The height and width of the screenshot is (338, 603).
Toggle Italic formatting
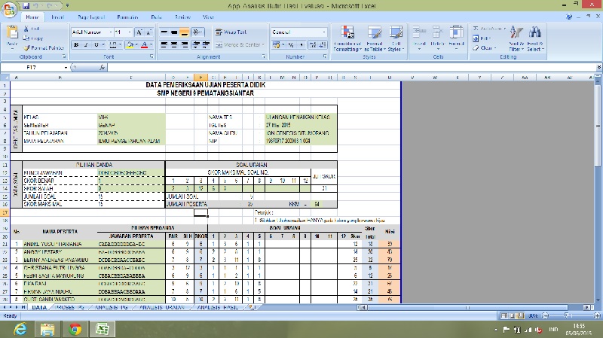coord(86,45)
